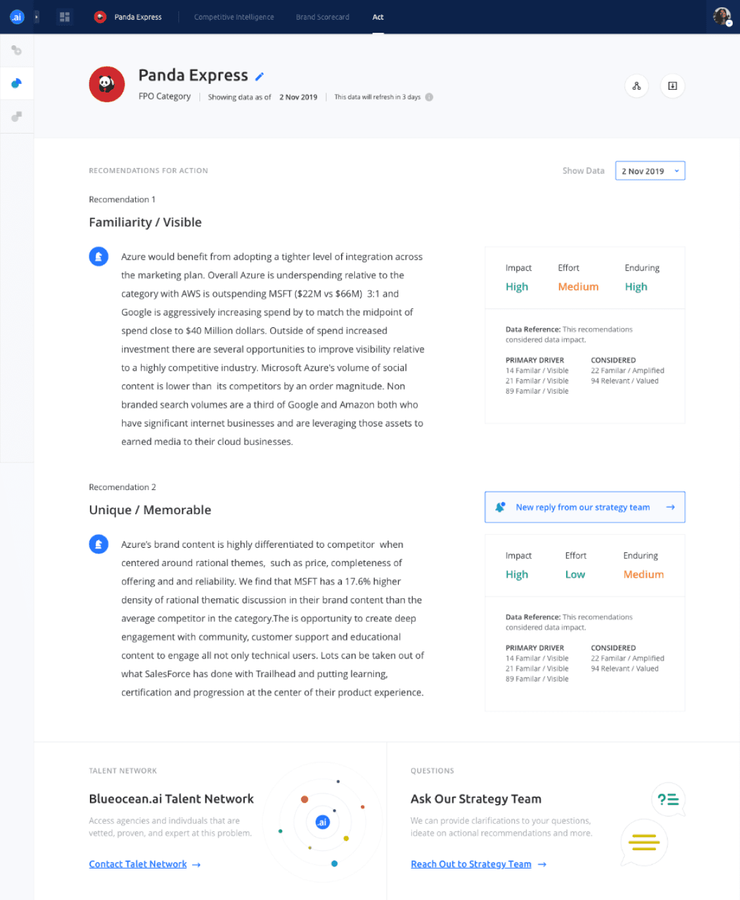Screen dimensions: 740x900
Task: Open the dashboard grid icon
Action: (x=64, y=17)
